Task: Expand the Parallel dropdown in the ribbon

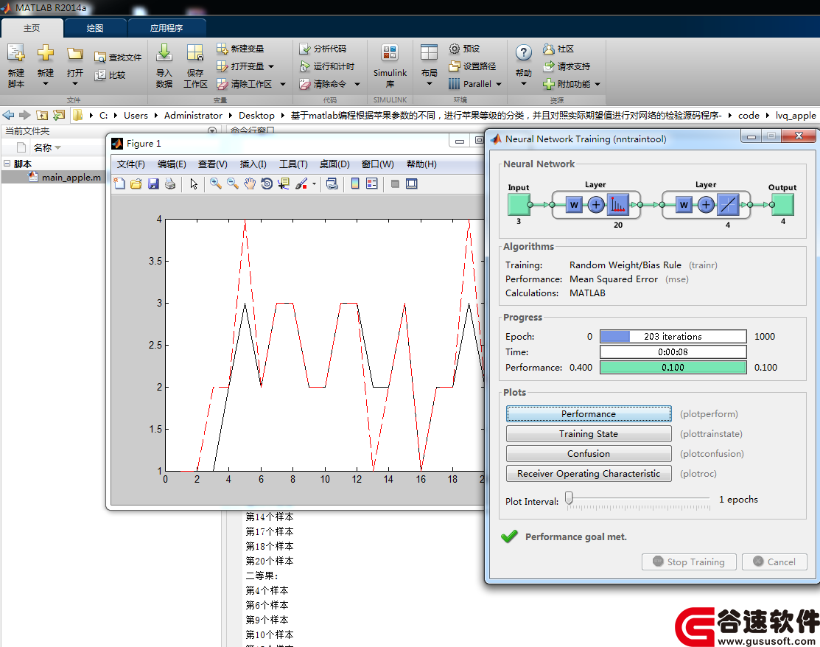Action: [x=499, y=84]
